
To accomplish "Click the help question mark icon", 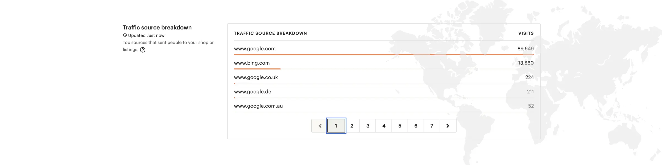I will tap(143, 50).
